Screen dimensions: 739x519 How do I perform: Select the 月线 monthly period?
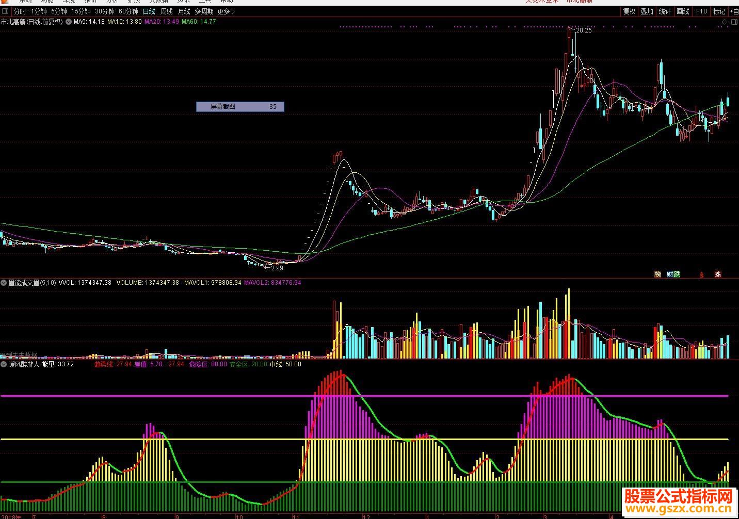[x=184, y=11]
